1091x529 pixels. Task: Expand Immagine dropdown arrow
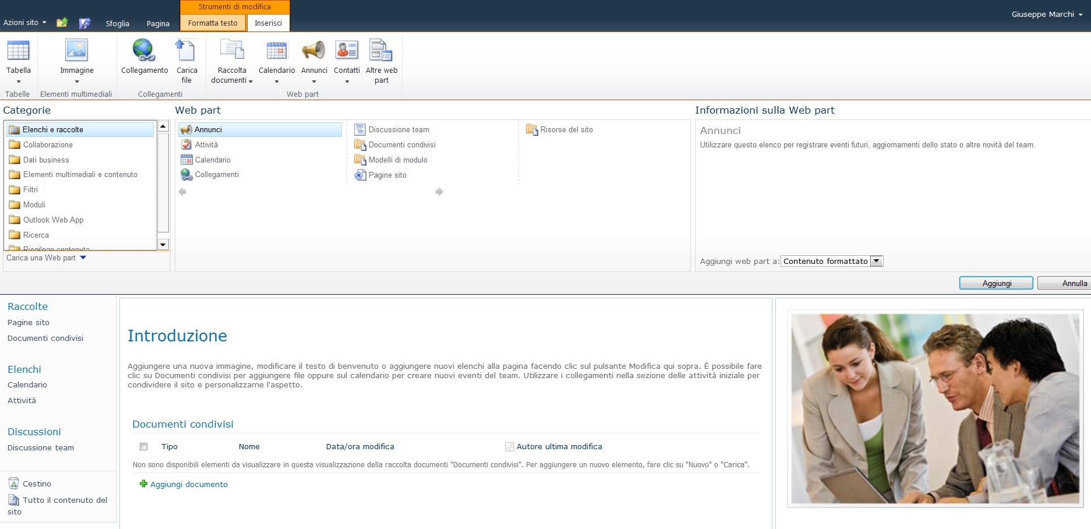[x=77, y=82]
